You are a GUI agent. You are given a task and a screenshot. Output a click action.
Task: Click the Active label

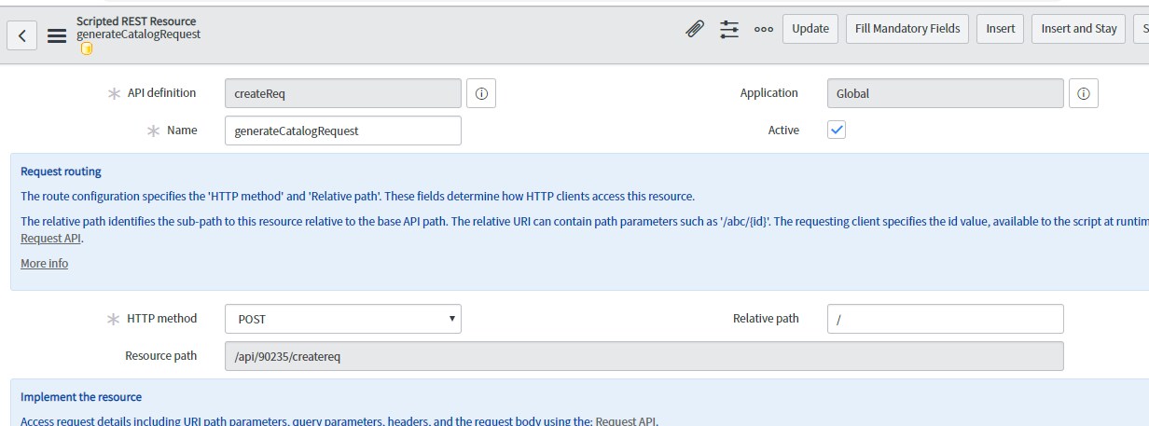point(783,131)
